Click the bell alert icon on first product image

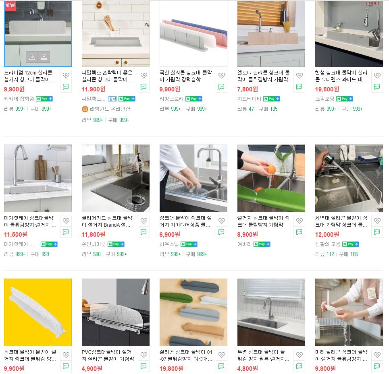pyautogui.click(x=44, y=57)
